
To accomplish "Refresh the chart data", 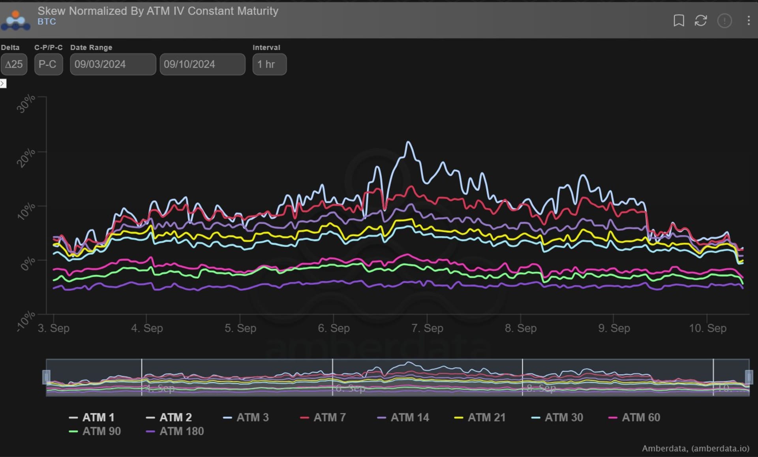I will click(701, 21).
